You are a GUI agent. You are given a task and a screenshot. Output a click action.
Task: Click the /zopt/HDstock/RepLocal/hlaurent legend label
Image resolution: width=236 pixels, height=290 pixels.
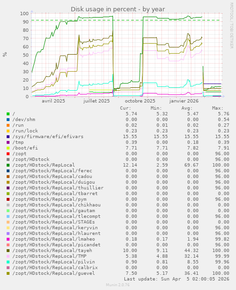point(57,234)
